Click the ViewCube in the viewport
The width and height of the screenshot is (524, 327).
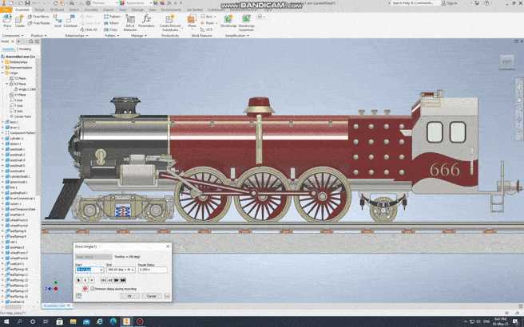[506, 62]
